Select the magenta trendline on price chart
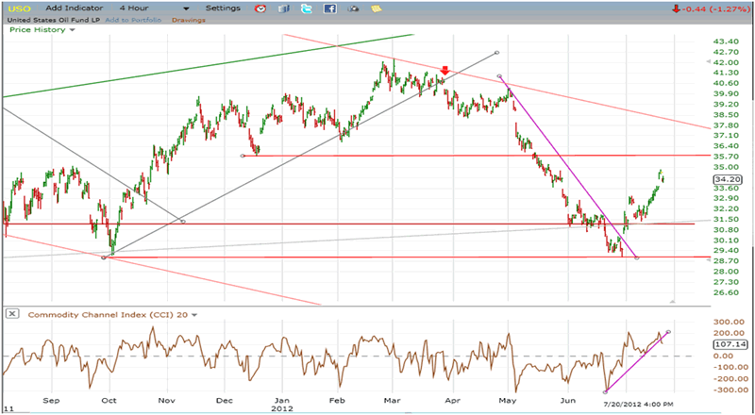This screenshot has width=755, height=415. (567, 168)
